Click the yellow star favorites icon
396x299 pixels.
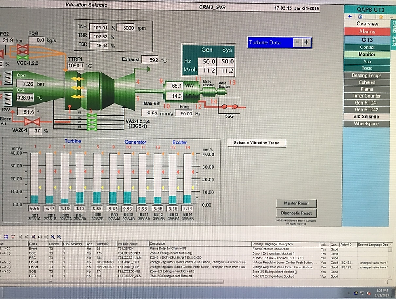381,17
